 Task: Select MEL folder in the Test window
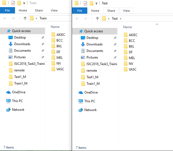pyautogui.click(x=129, y=58)
